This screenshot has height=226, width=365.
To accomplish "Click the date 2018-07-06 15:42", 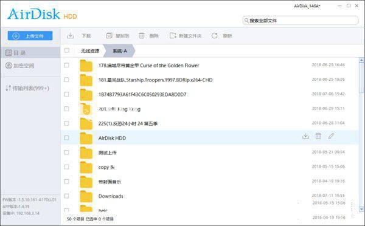I will tap(328, 94).
